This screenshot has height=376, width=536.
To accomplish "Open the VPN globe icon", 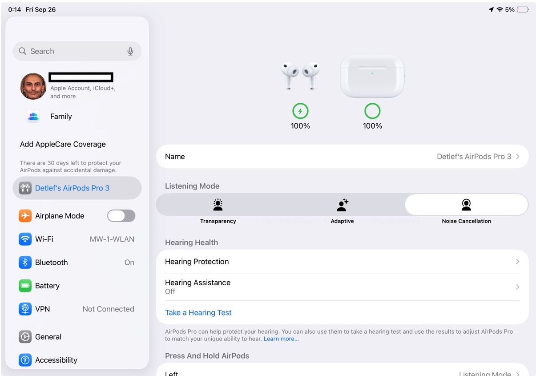I will 25,309.
